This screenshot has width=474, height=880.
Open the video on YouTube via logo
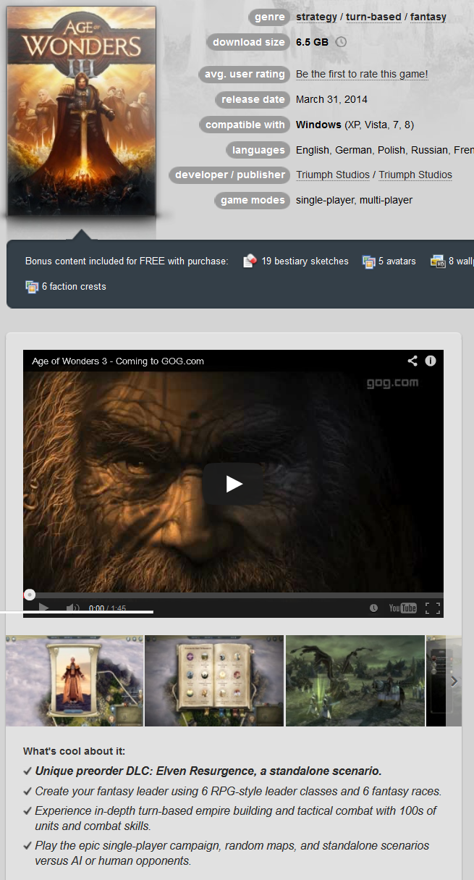(x=402, y=608)
